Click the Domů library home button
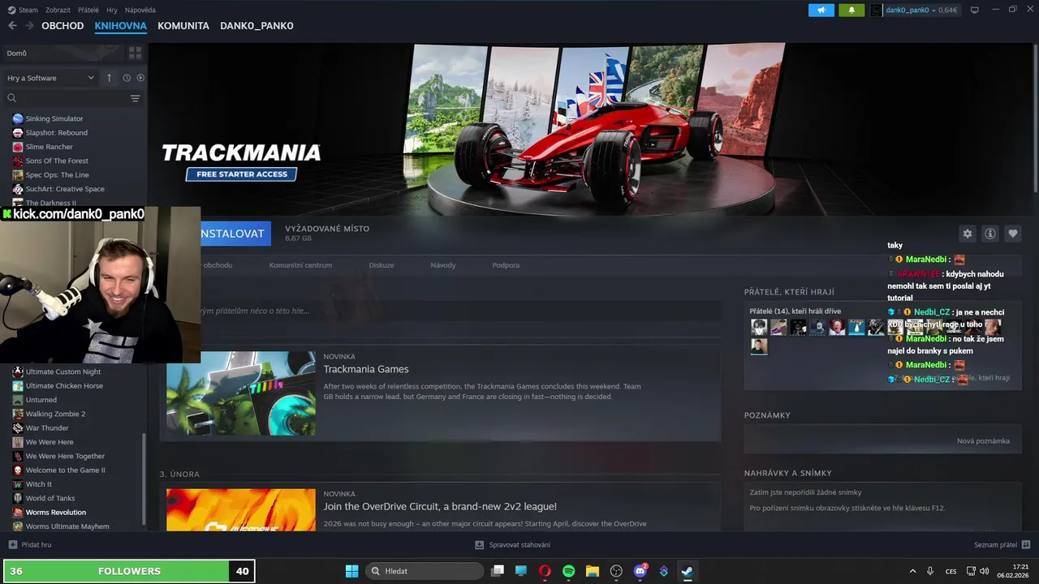 [61, 54]
